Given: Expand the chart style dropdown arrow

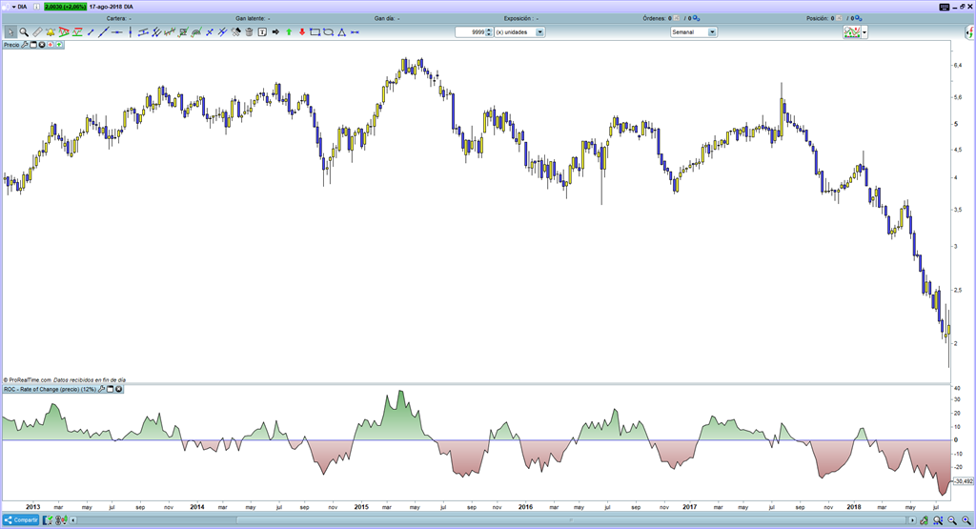Looking at the screenshot, I should pyautogui.click(x=866, y=31).
